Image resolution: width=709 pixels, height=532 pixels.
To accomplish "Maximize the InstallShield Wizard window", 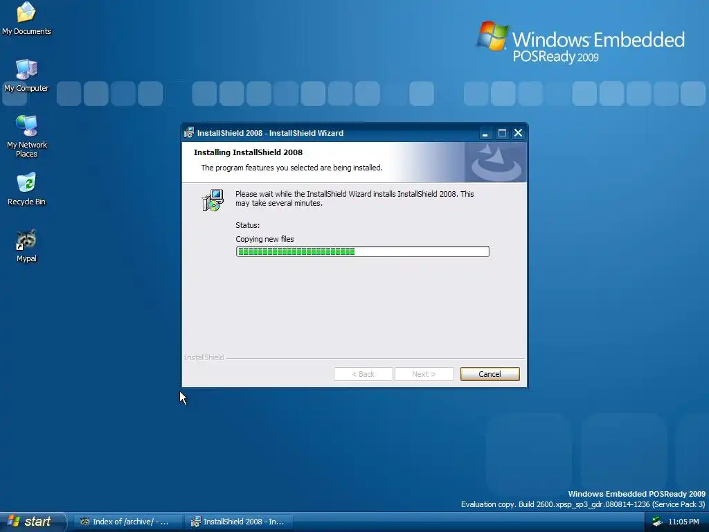I will click(x=502, y=133).
